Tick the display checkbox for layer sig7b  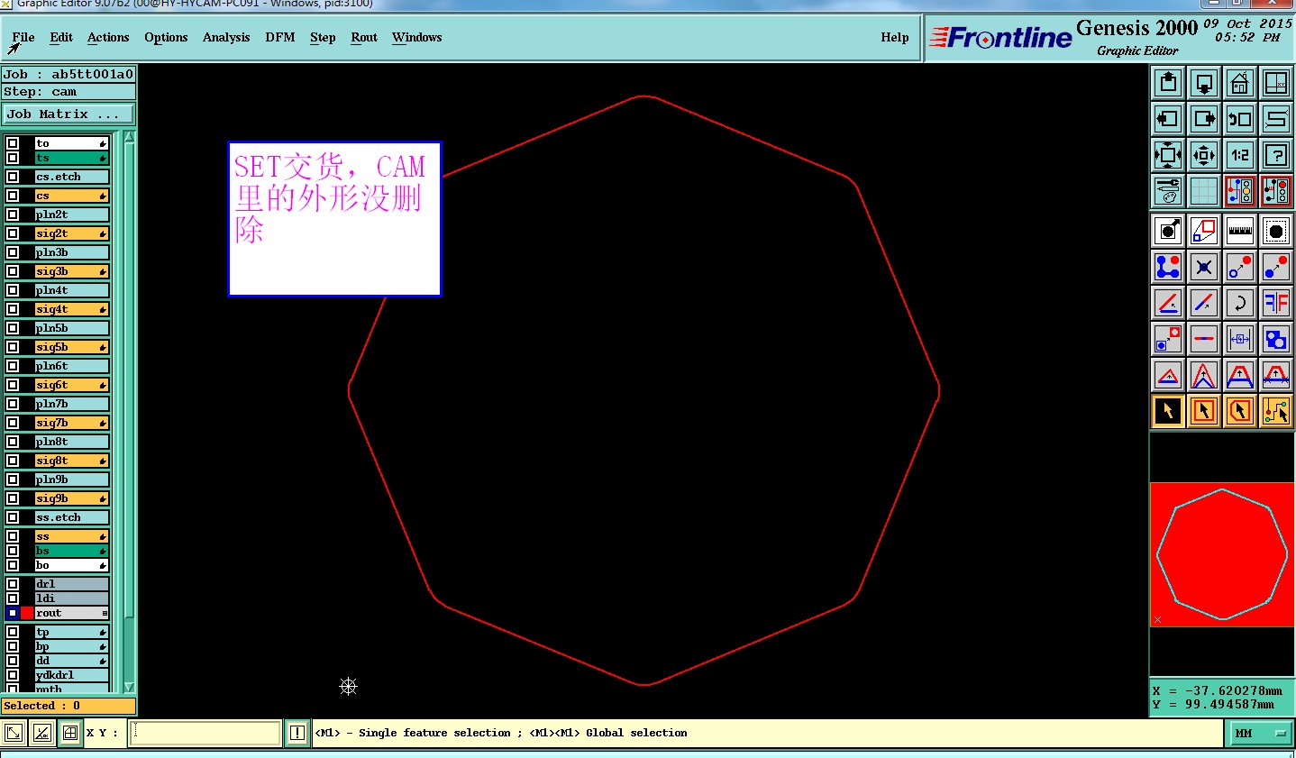(x=13, y=423)
